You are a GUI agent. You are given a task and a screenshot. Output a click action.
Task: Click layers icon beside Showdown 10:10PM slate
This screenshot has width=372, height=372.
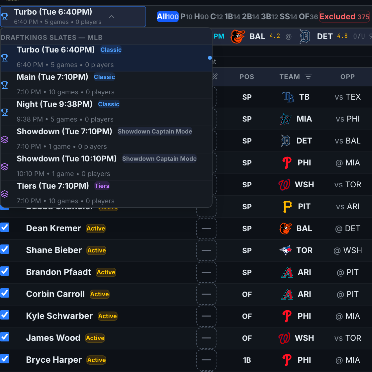[5, 167]
